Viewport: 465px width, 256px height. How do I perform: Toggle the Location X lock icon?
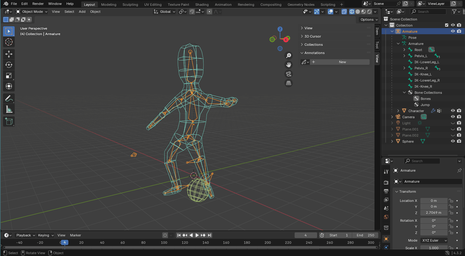coord(451,201)
